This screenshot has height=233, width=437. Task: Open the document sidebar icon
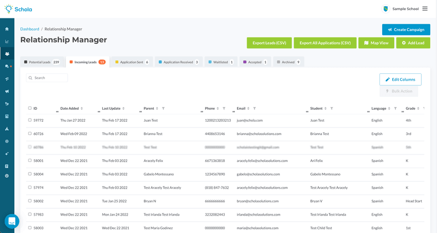click(7, 166)
